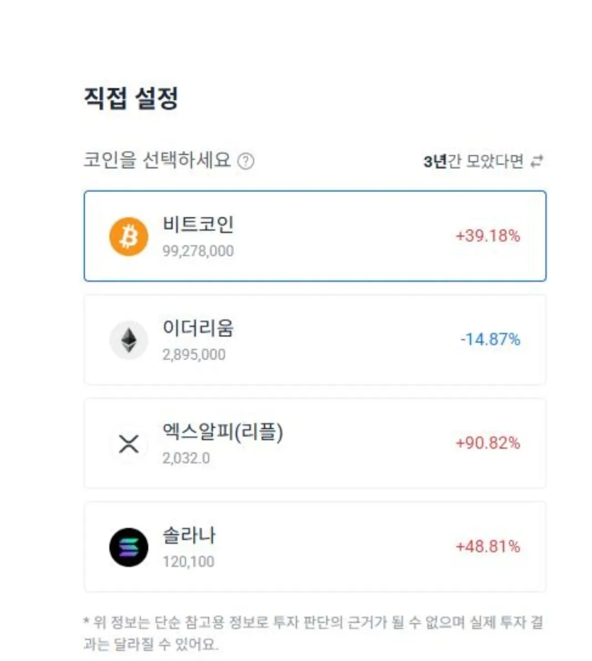Viewport: 592px width, 661px height.
Task: Open the help icon beside 코인을 선택하세요
Action: point(246,162)
